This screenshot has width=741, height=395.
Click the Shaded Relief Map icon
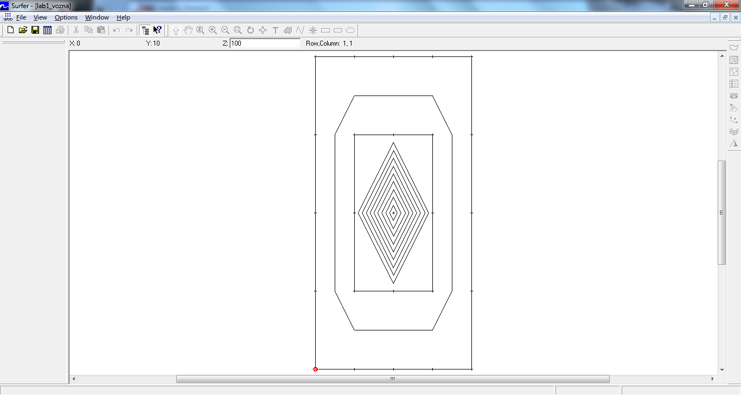point(734,107)
